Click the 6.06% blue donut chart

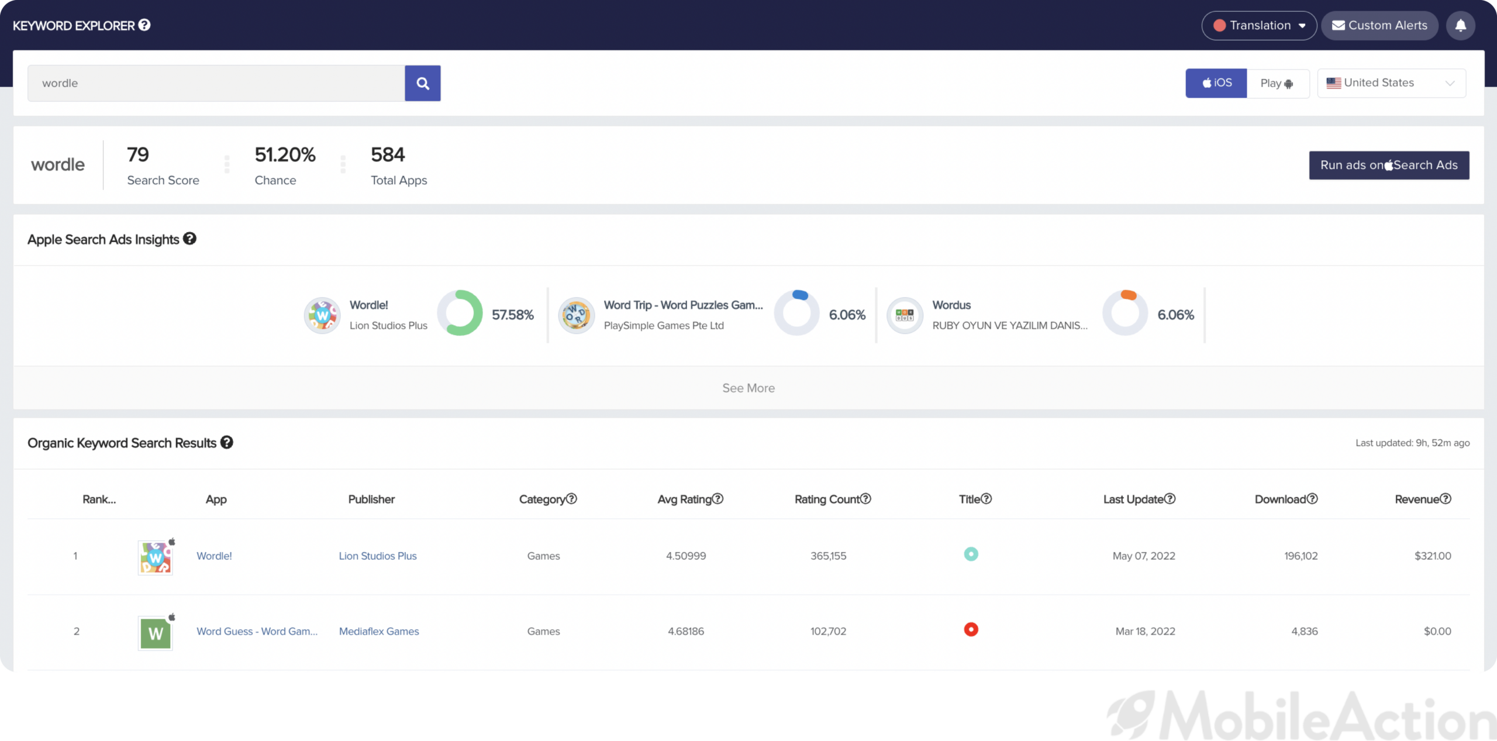(x=797, y=313)
